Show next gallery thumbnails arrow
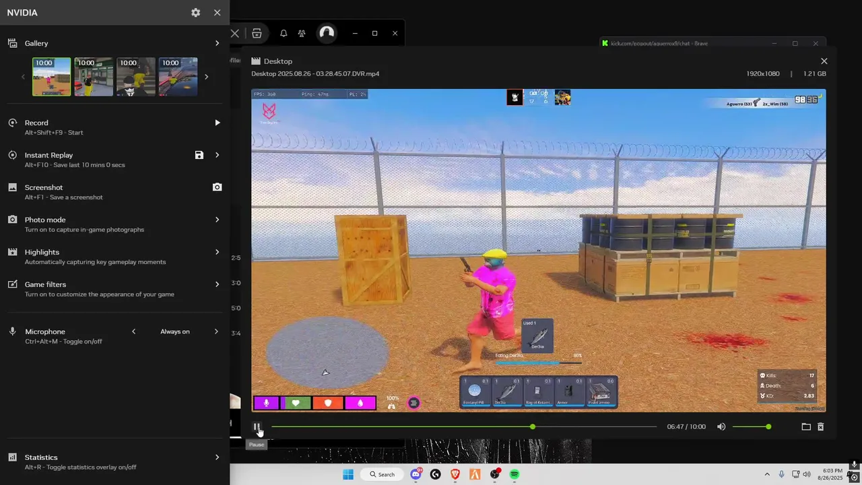862x485 pixels. click(206, 77)
